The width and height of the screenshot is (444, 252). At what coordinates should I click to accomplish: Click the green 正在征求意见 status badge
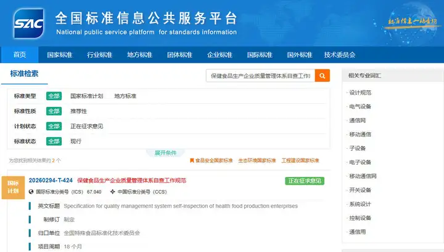305,181
